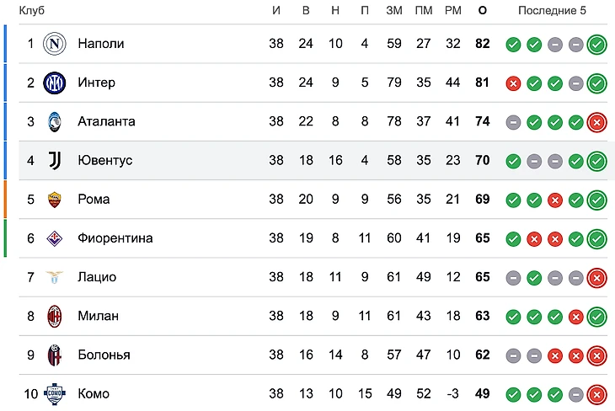Open the Ювентус team link
Viewport: 615px width, 411px height.
pos(105,160)
